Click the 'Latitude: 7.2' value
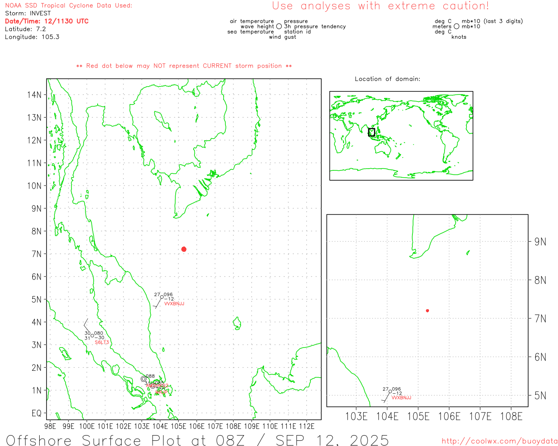This screenshot has width=558, height=446. pos(25,29)
